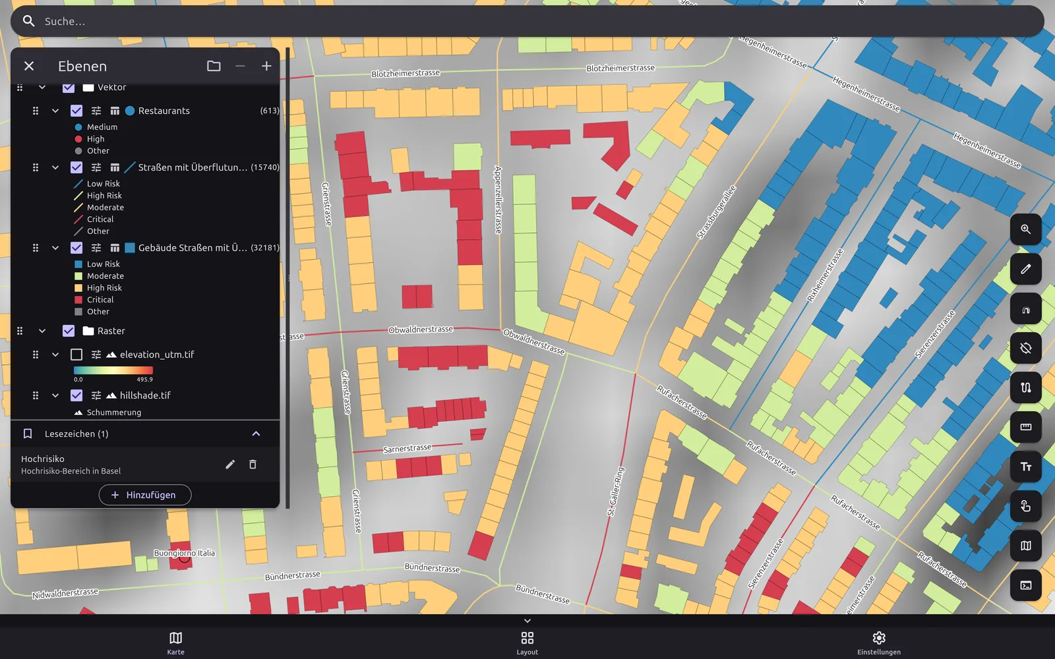
Task: Click the elevation color ramp bar
Action: (113, 370)
